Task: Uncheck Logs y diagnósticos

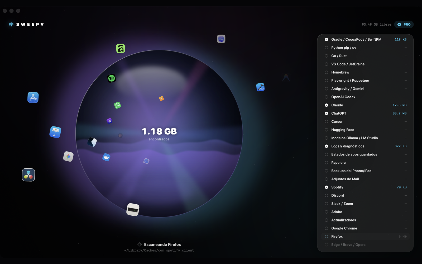Action: click(327, 146)
